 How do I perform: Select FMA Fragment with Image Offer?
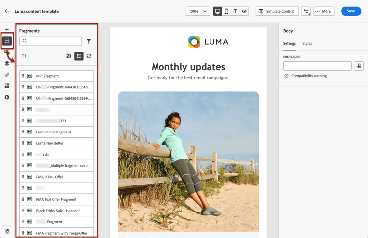(56, 233)
